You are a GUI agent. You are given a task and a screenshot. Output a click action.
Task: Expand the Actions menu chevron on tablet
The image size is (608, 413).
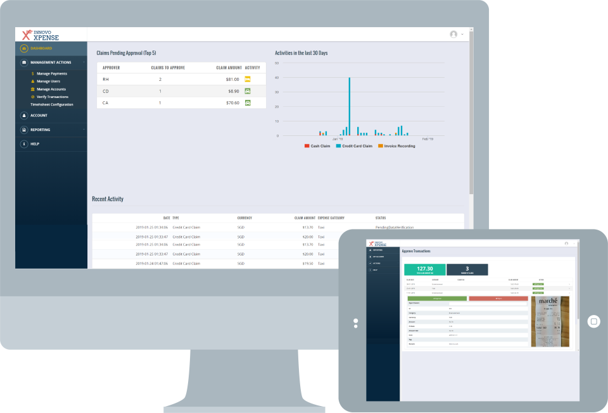point(398,263)
